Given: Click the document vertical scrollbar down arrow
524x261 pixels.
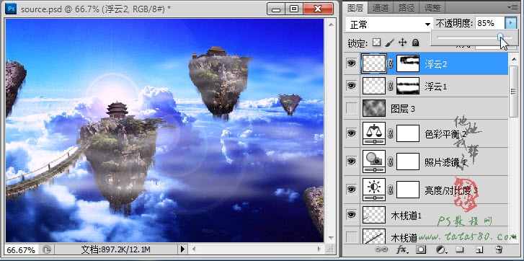Looking at the screenshot, I should click(331, 237).
